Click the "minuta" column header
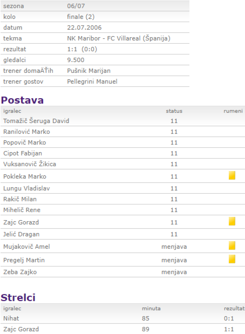245x334 pixels. [x=151, y=309]
